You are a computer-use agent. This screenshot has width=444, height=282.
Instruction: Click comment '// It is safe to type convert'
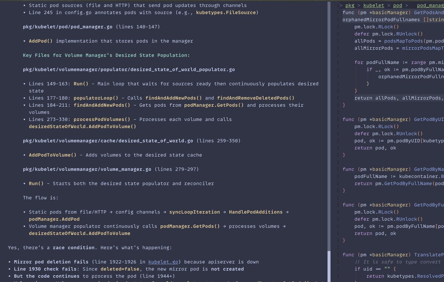(x=398, y=262)
